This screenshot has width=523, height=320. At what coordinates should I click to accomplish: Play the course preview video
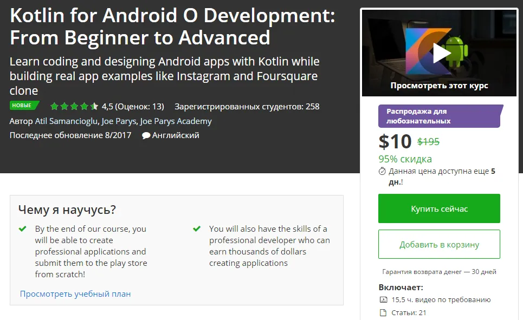coord(441,54)
